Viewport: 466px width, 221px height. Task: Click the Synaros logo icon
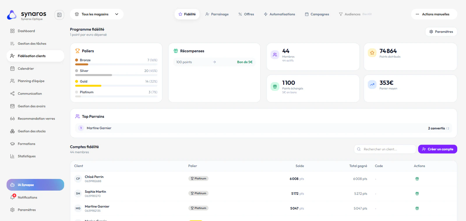click(x=12, y=15)
